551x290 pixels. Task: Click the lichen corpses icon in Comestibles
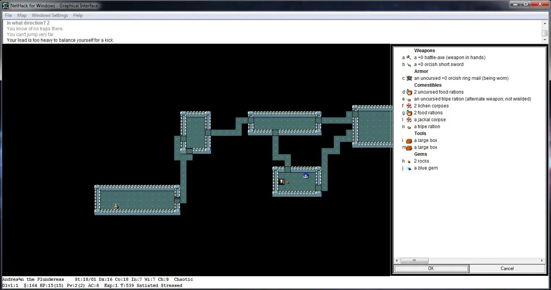[408, 105]
